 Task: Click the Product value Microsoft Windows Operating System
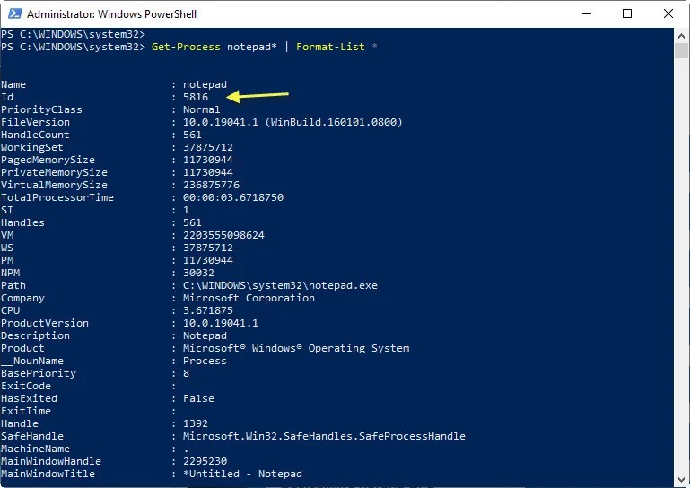point(296,348)
